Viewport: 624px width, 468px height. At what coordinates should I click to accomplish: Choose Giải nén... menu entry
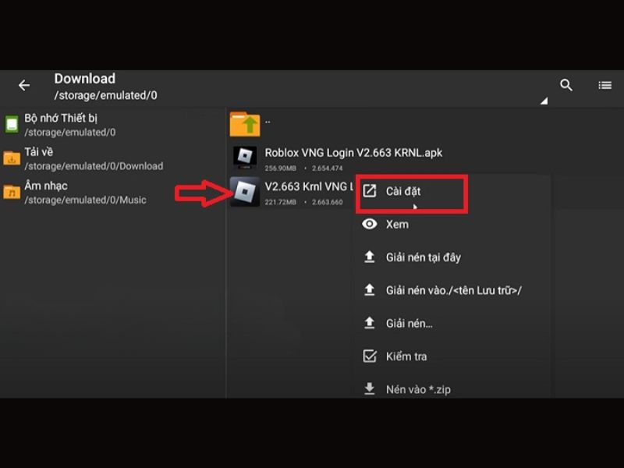(452, 324)
